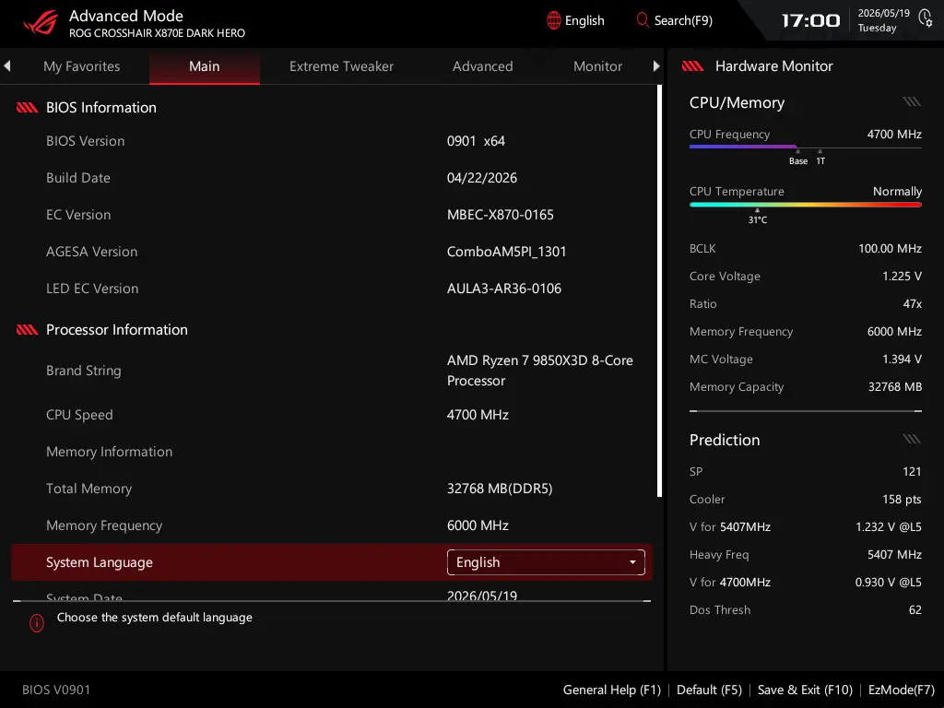
Task: Click the BCLK 100.00 MHz value
Action: 890,248
